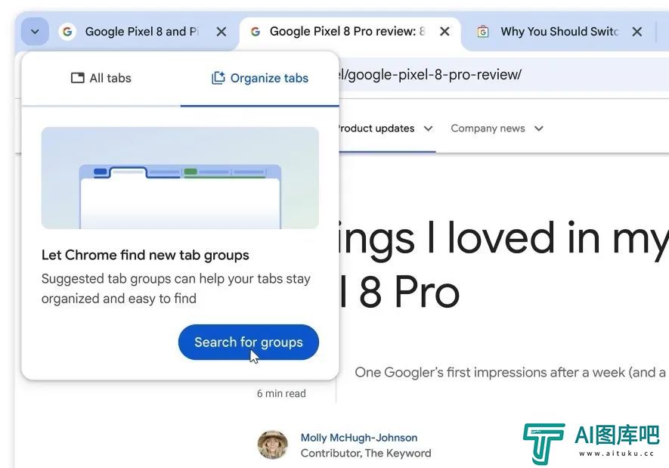Expand the Company news dropdown chevron
Image resolution: width=669 pixels, height=468 pixels.
tap(539, 129)
